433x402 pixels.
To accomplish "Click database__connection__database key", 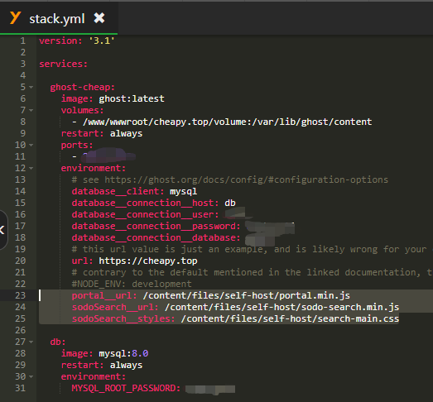I will coord(156,238).
